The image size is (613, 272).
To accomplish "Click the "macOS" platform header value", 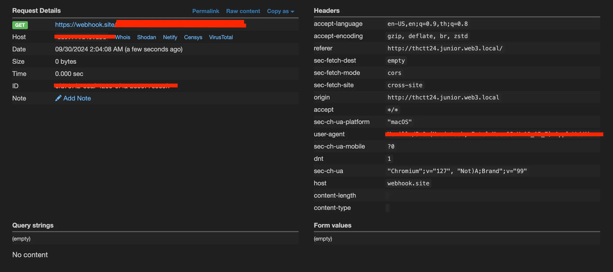I will [399, 122].
